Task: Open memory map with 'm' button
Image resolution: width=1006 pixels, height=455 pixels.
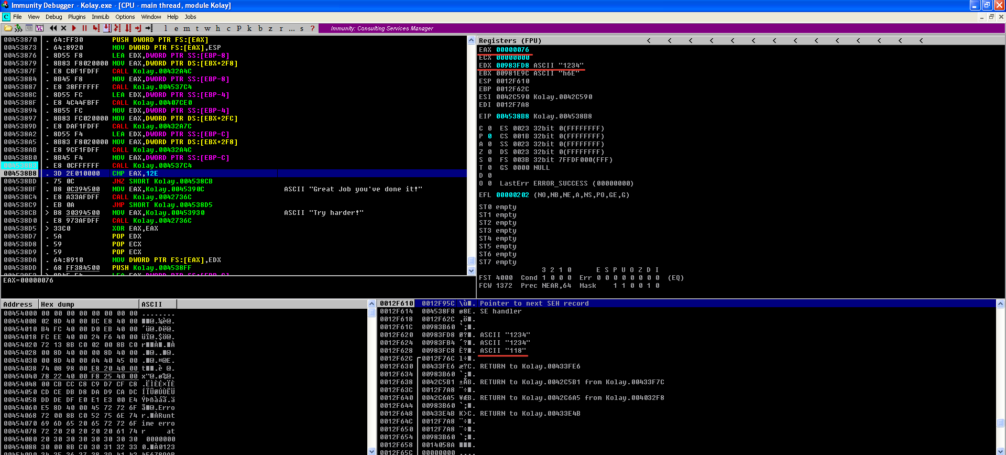Action: click(x=187, y=28)
